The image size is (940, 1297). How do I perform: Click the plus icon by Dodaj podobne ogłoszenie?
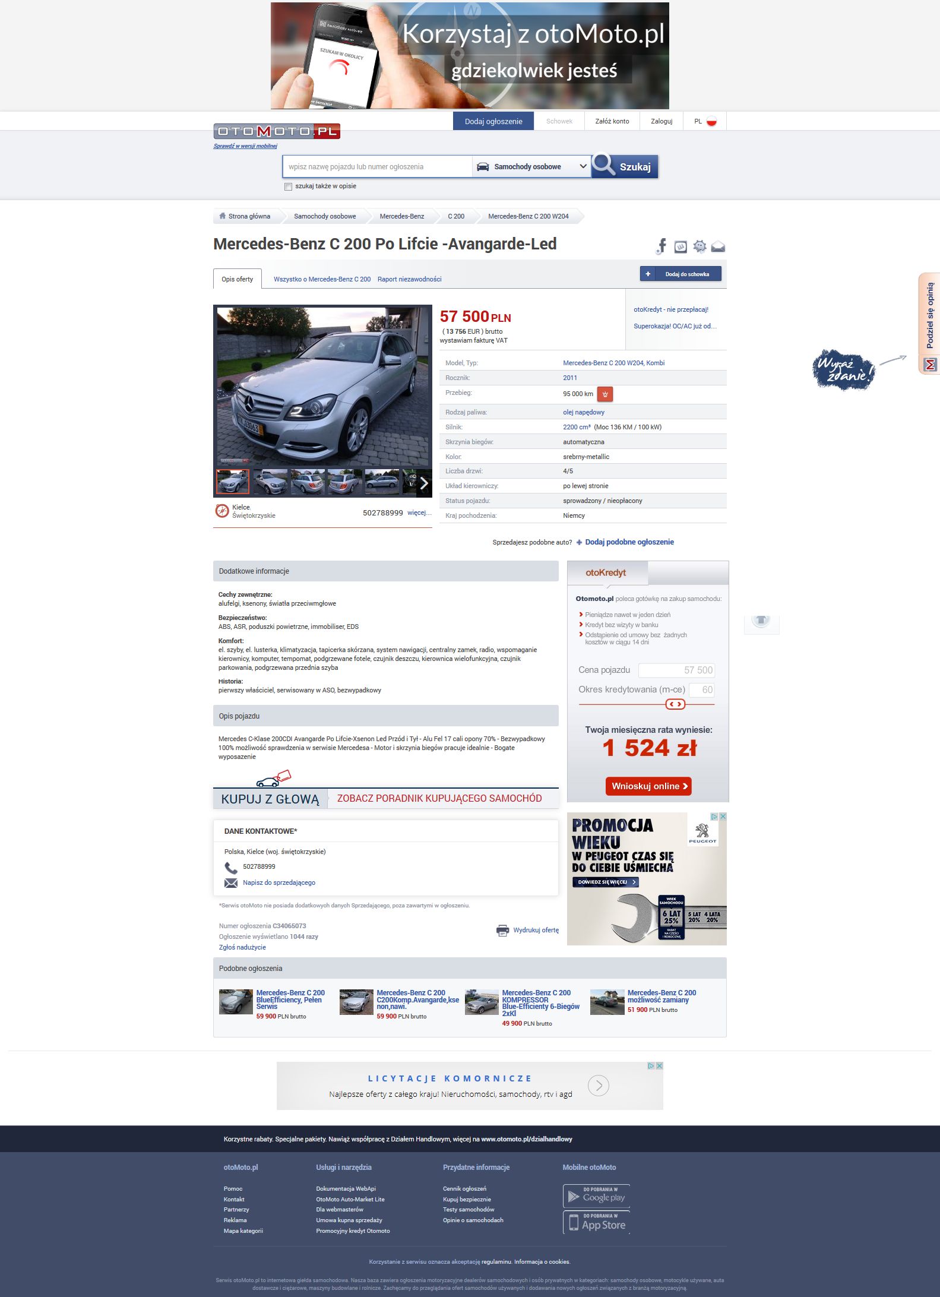point(579,542)
